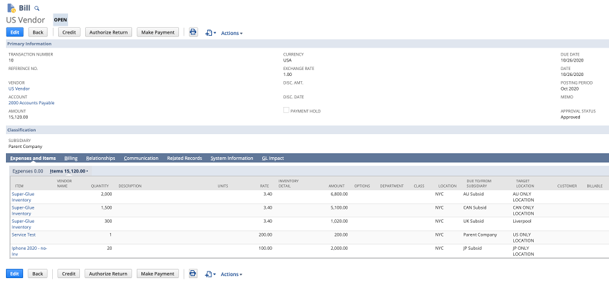Click the top print icon

pyautogui.click(x=193, y=32)
